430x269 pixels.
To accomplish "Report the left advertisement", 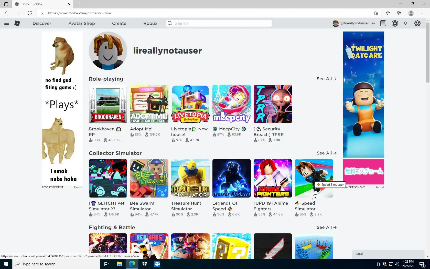I will 78,187.
